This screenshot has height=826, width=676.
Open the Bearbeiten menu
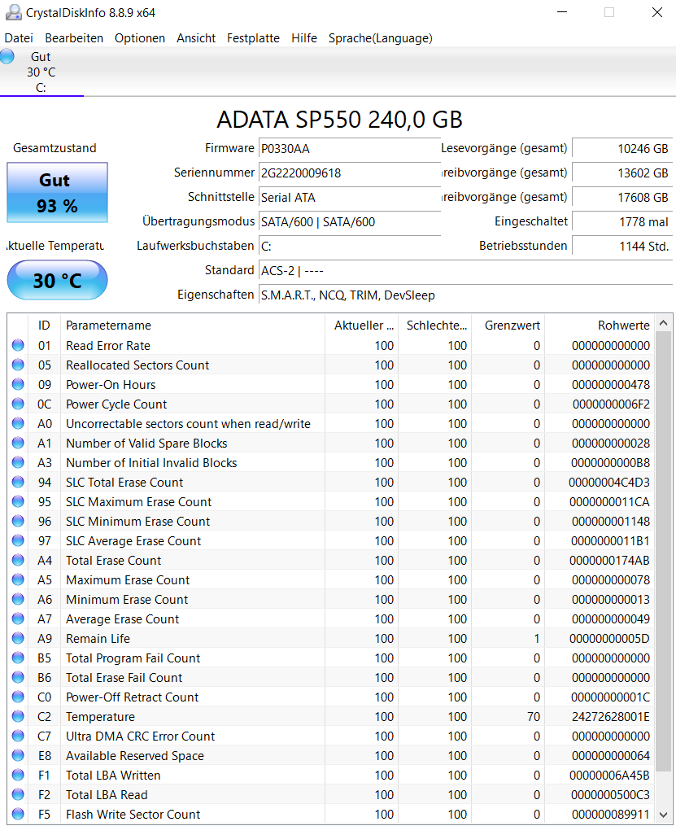(x=74, y=38)
